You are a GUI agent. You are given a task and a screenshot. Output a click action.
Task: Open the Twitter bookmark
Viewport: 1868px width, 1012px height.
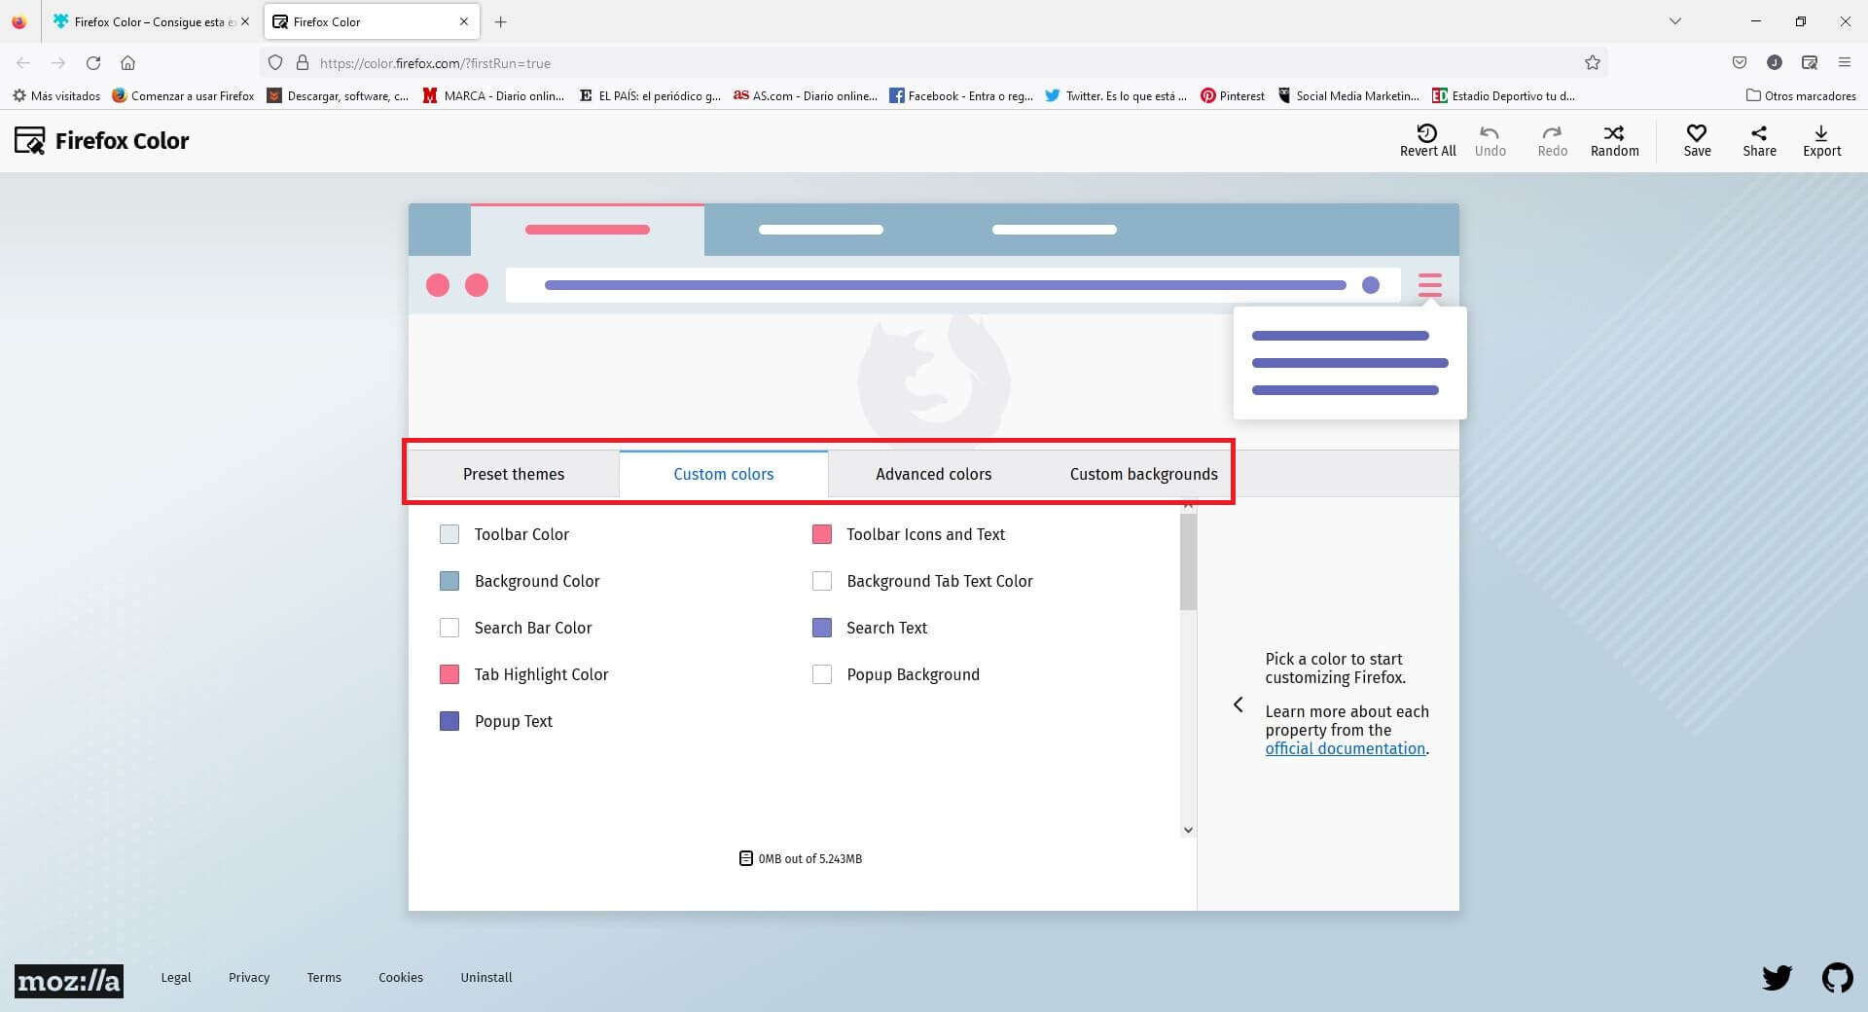1116,95
